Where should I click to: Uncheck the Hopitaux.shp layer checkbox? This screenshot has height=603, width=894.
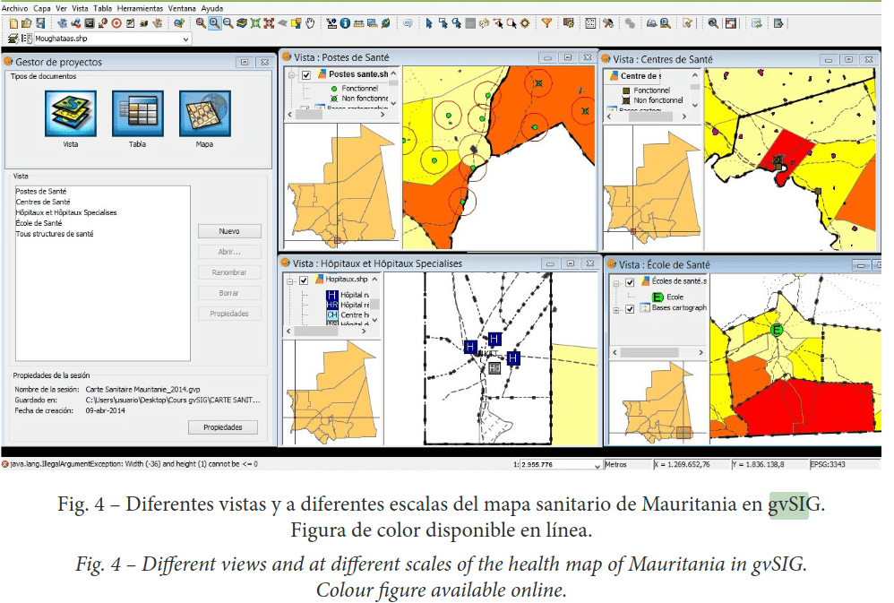pyautogui.click(x=304, y=280)
